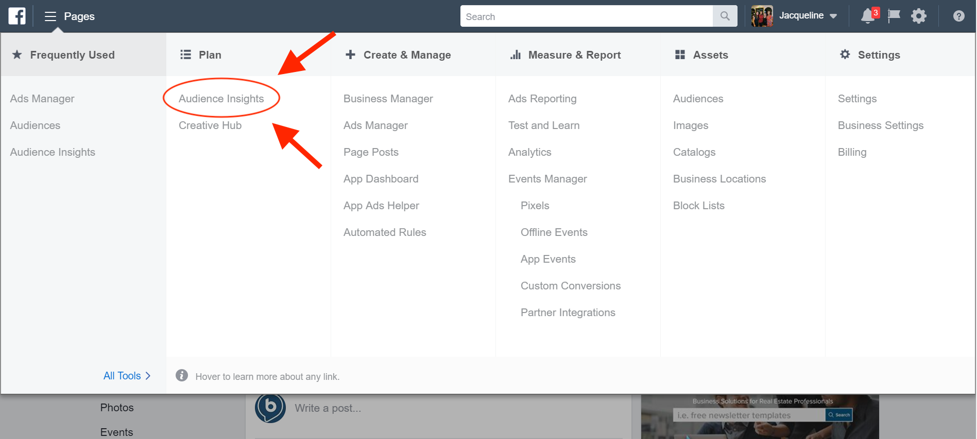Open Analytics
This screenshot has height=439, width=977.
(x=530, y=152)
